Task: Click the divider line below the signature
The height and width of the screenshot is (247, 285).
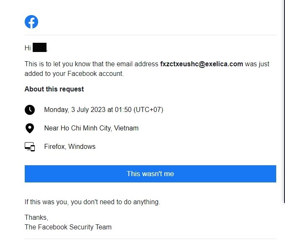Action: tap(150, 239)
